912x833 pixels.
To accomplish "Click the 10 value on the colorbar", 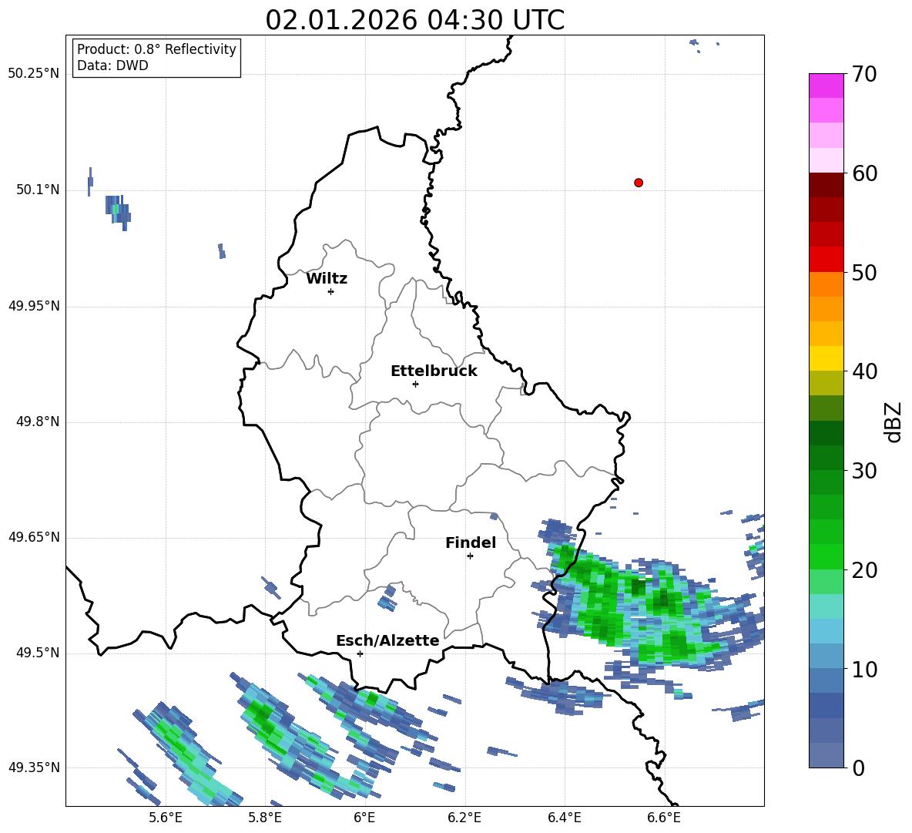I will click(864, 669).
